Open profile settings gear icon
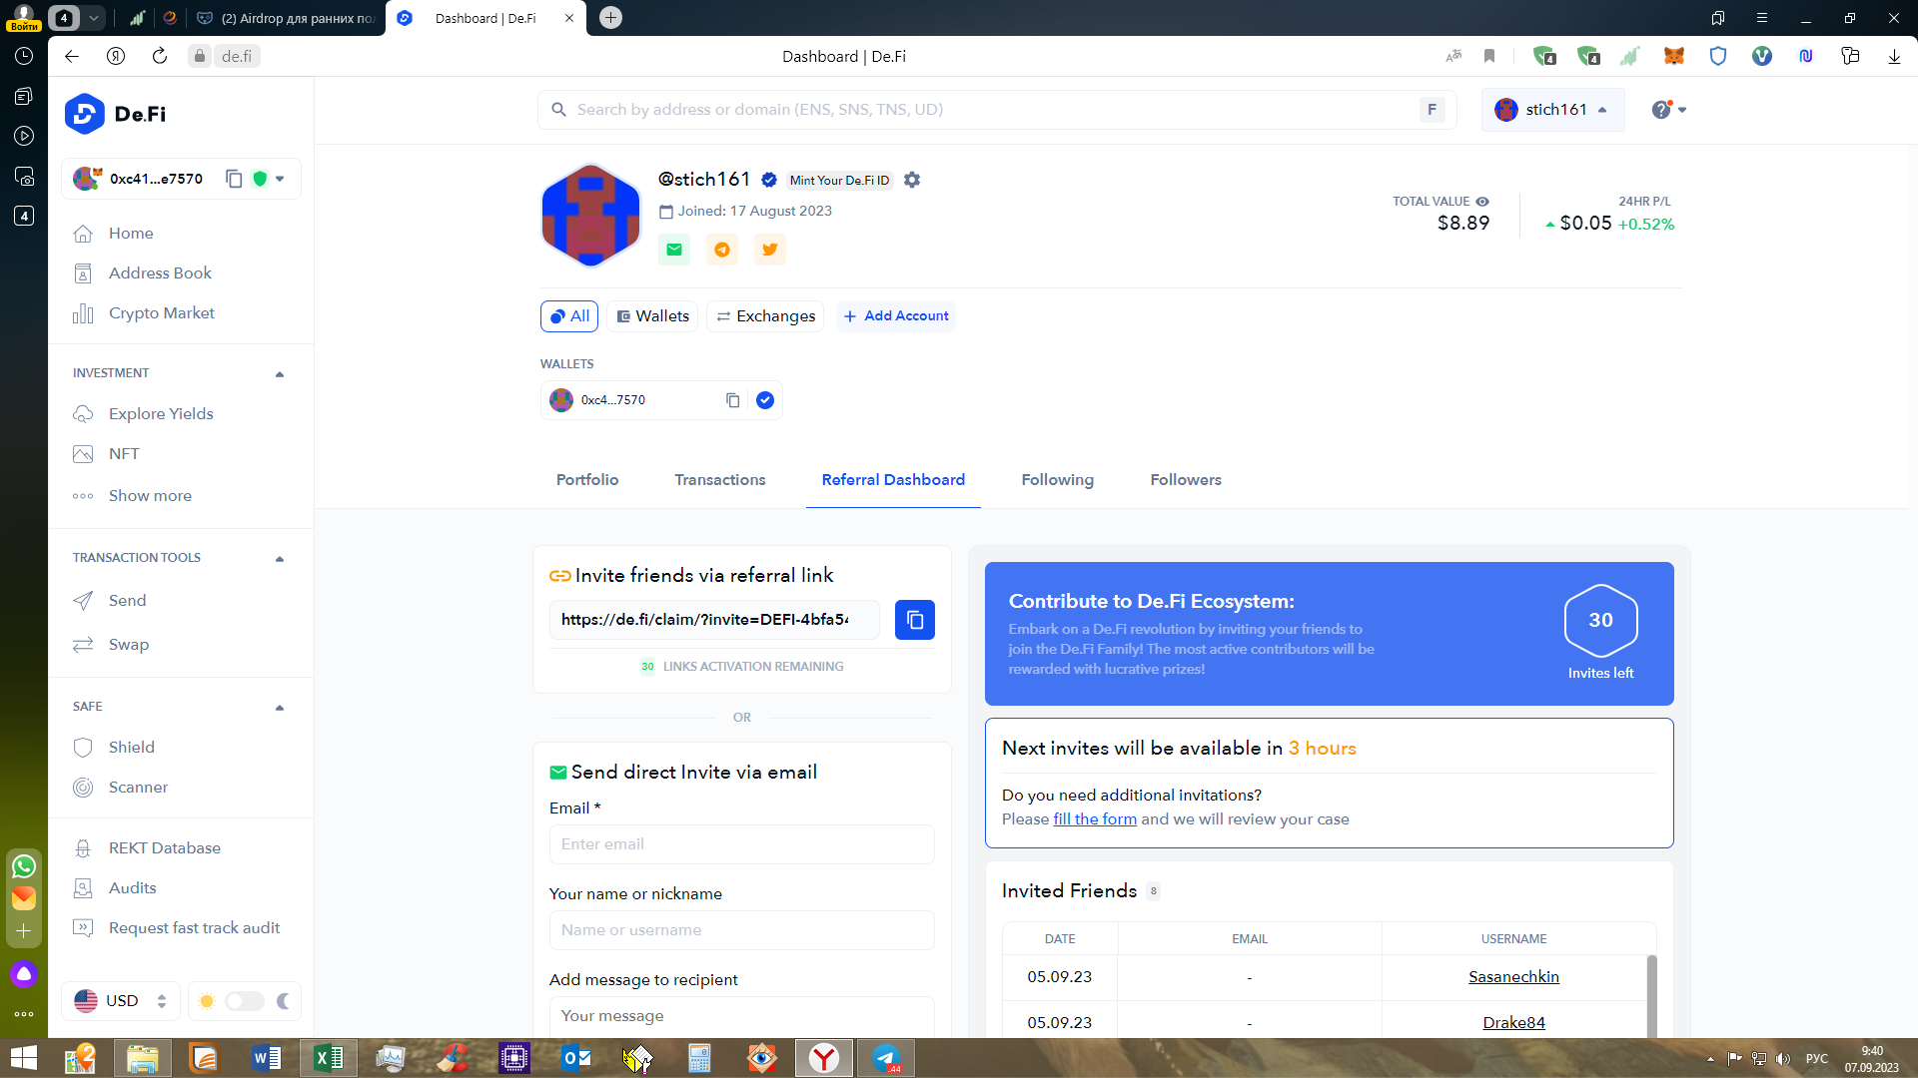The image size is (1918, 1078). click(912, 180)
